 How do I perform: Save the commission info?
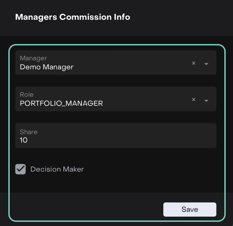coord(190,209)
